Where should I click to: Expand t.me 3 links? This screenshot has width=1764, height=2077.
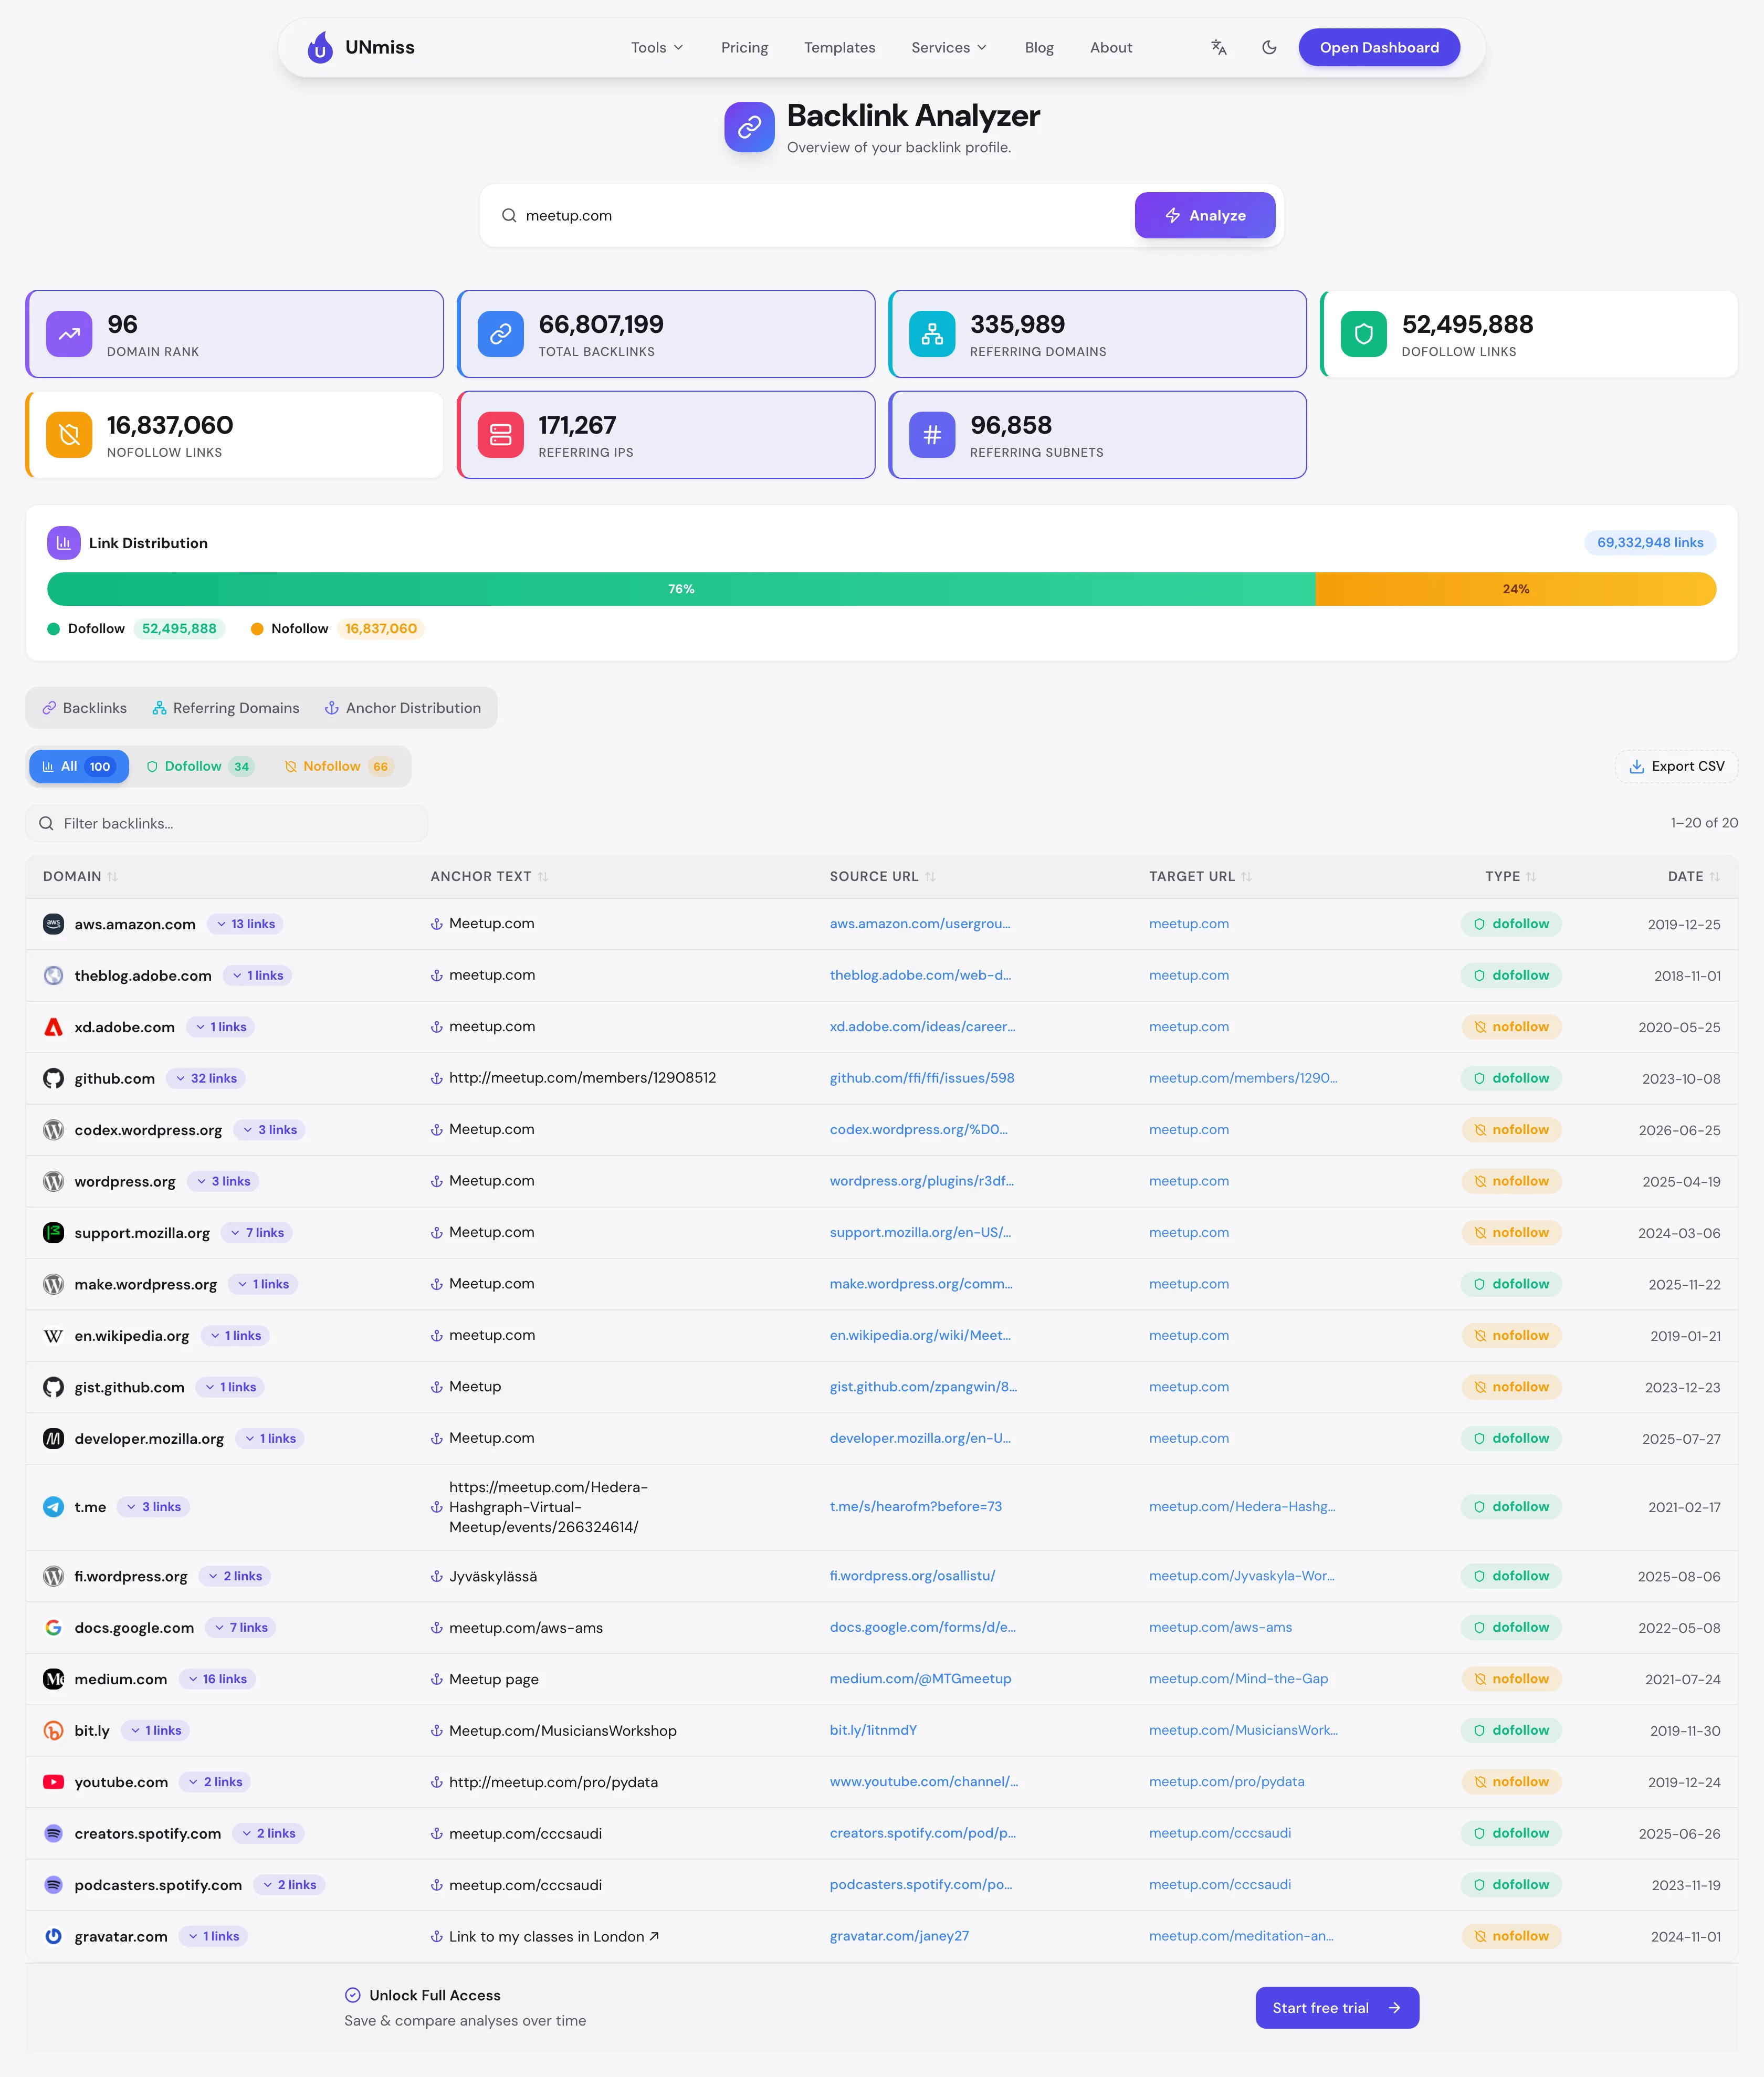(153, 1507)
